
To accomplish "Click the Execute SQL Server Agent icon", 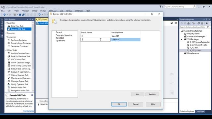I will point(9,69).
